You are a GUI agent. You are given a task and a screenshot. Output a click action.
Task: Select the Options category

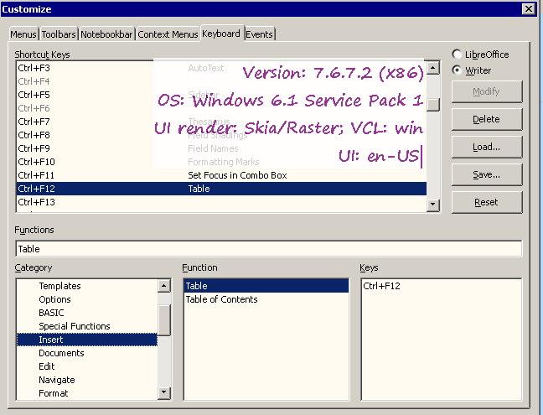(x=87, y=299)
